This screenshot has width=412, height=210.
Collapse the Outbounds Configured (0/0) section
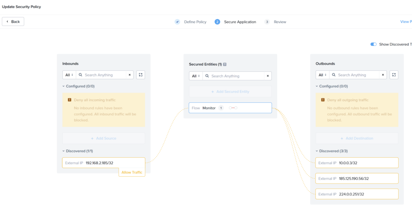click(332, 86)
